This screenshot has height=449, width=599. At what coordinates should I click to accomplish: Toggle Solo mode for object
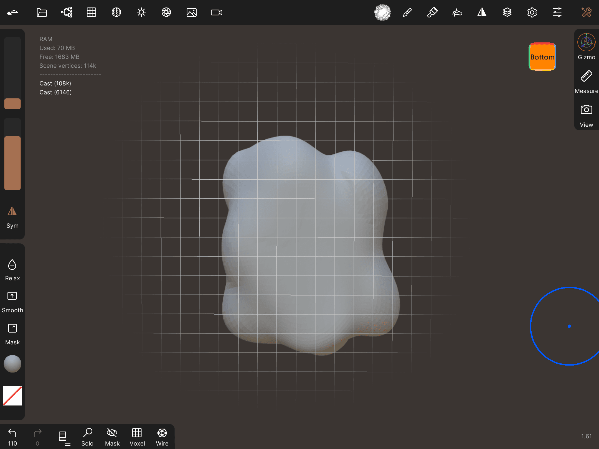click(x=87, y=437)
